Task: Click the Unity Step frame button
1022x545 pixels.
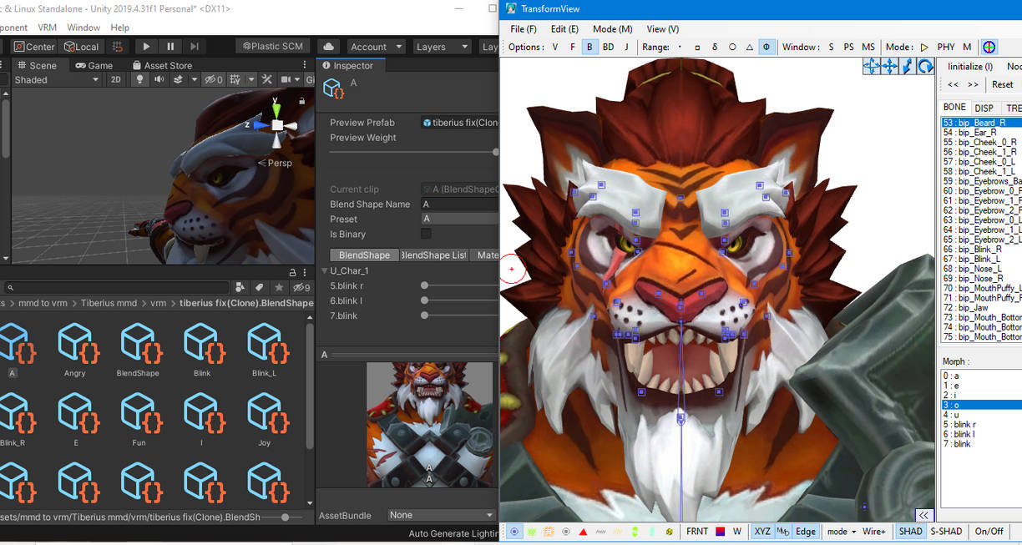Action: coord(194,47)
